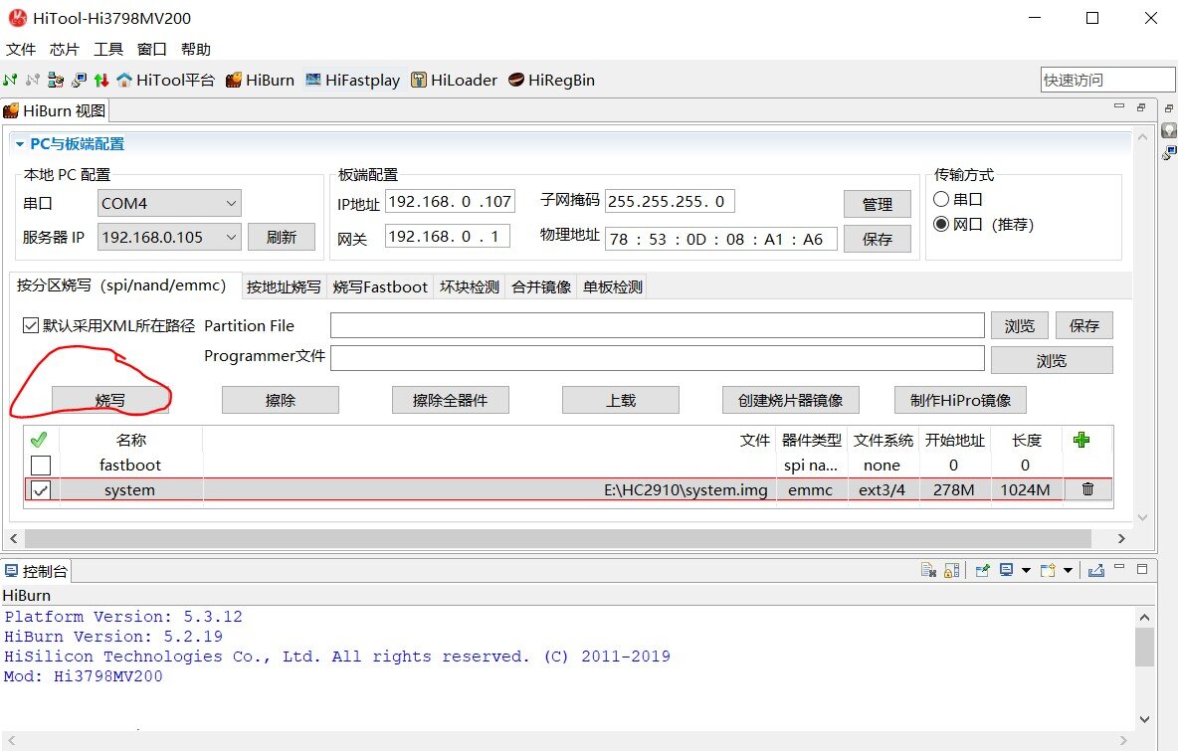Screen dimensions: 1178x751
Task: Click the Partition File input field
Action: [x=658, y=325]
